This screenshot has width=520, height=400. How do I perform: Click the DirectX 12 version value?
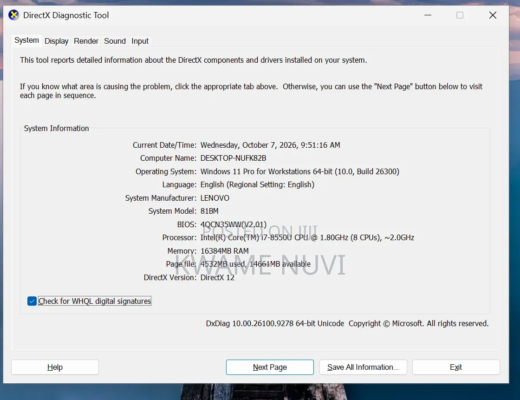point(218,277)
